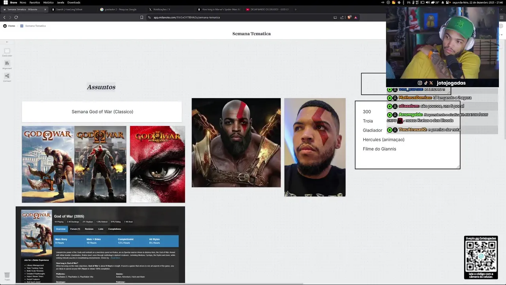Open a new browser tab

coord(295,9)
